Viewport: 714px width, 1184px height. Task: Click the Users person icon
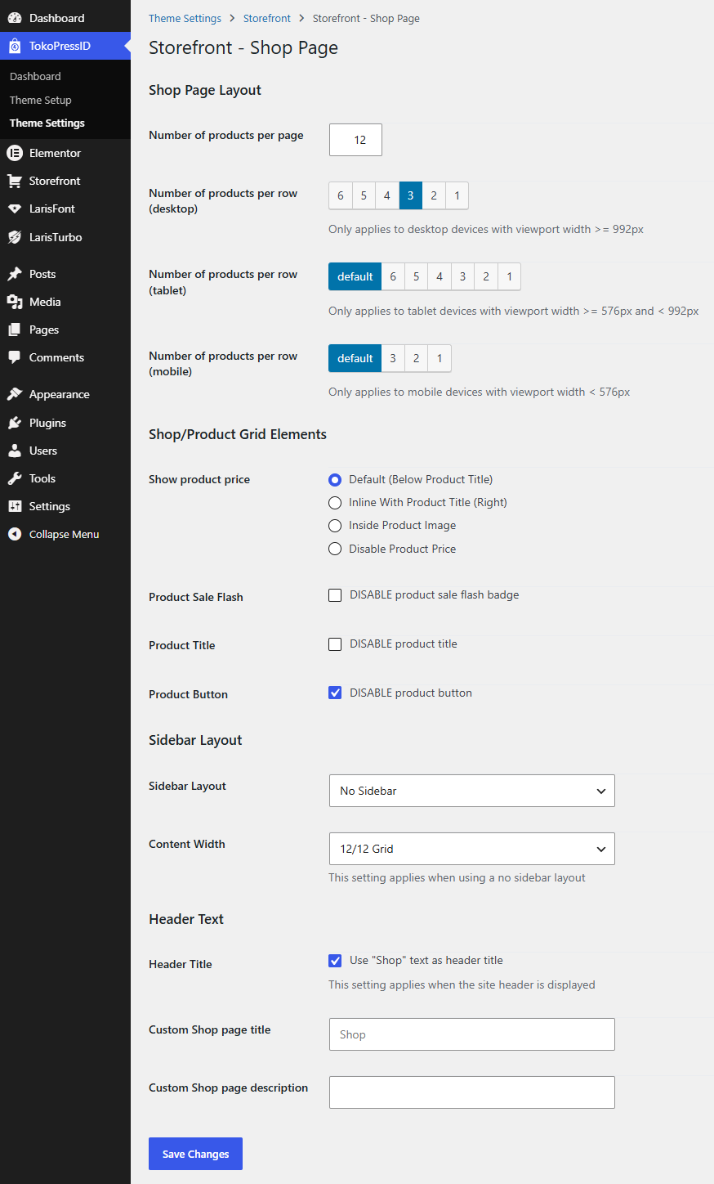pyautogui.click(x=15, y=451)
